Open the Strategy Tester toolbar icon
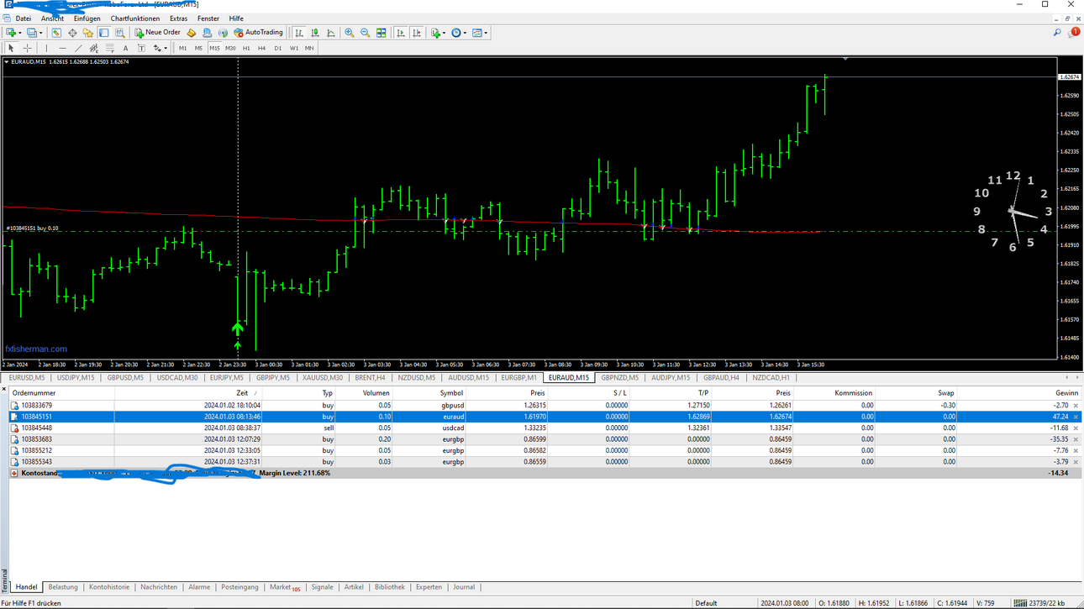Viewport: 1084px width, 609px height. tap(120, 33)
